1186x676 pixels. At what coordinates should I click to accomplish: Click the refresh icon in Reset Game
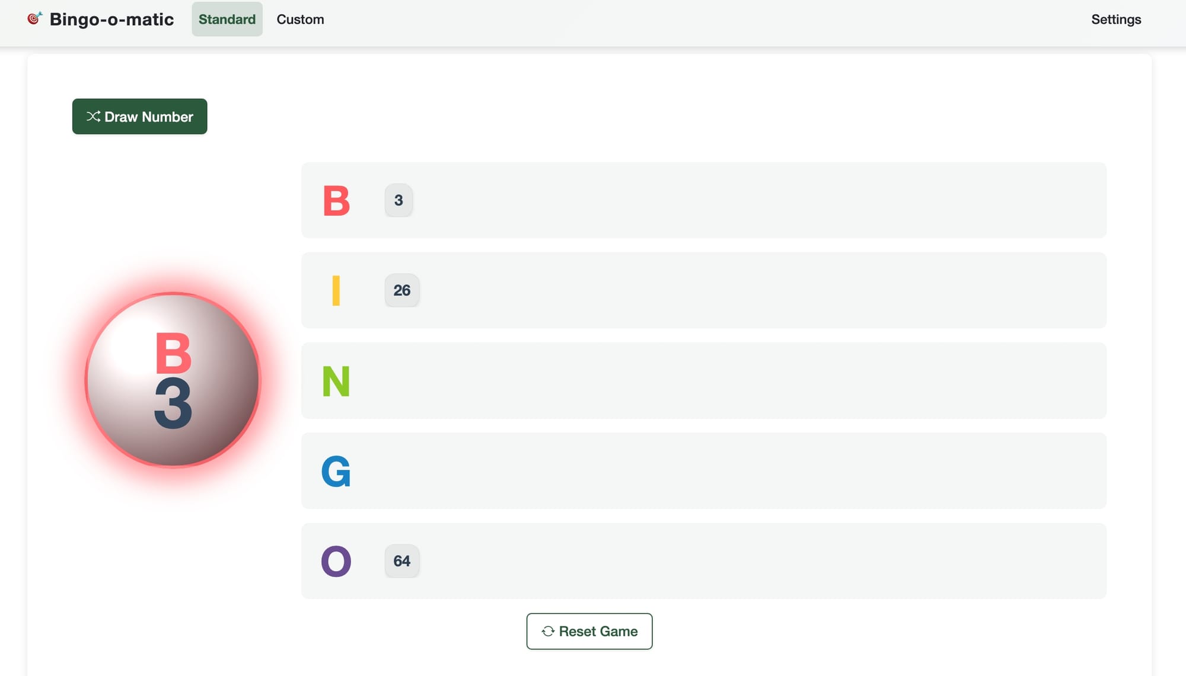(548, 631)
